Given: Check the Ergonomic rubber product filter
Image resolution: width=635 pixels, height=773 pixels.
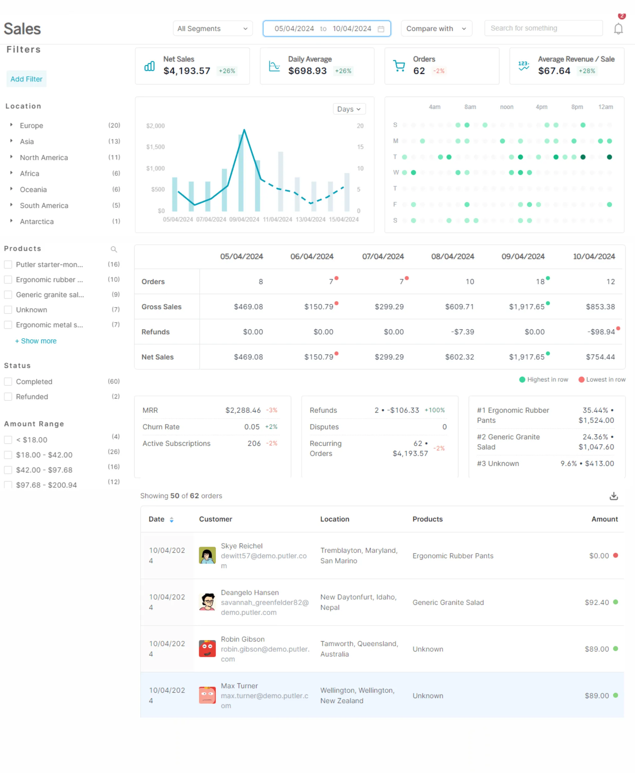Looking at the screenshot, I should (x=8, y=279).
